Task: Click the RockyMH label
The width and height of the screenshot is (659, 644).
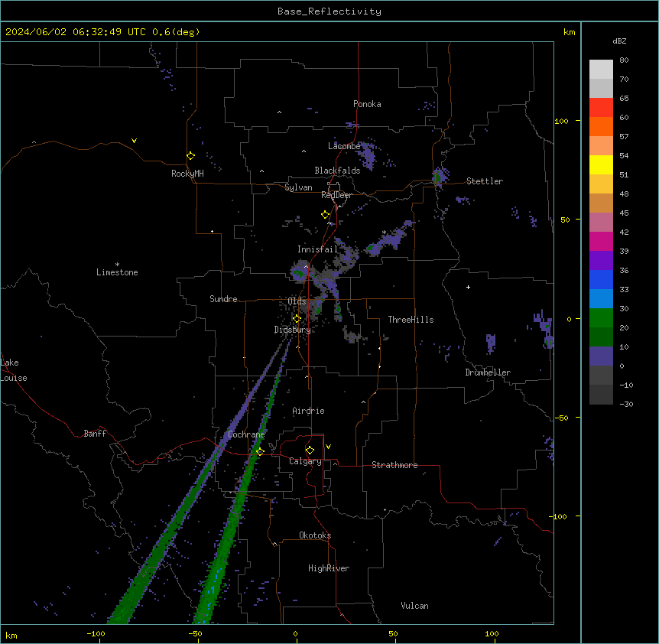Action: 187,174
